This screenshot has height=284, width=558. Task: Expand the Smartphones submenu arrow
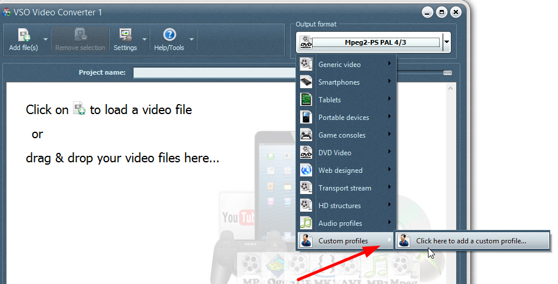[390, 81]
